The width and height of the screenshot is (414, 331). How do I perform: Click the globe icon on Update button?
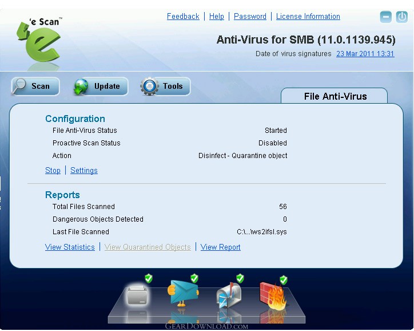(81, 86)
